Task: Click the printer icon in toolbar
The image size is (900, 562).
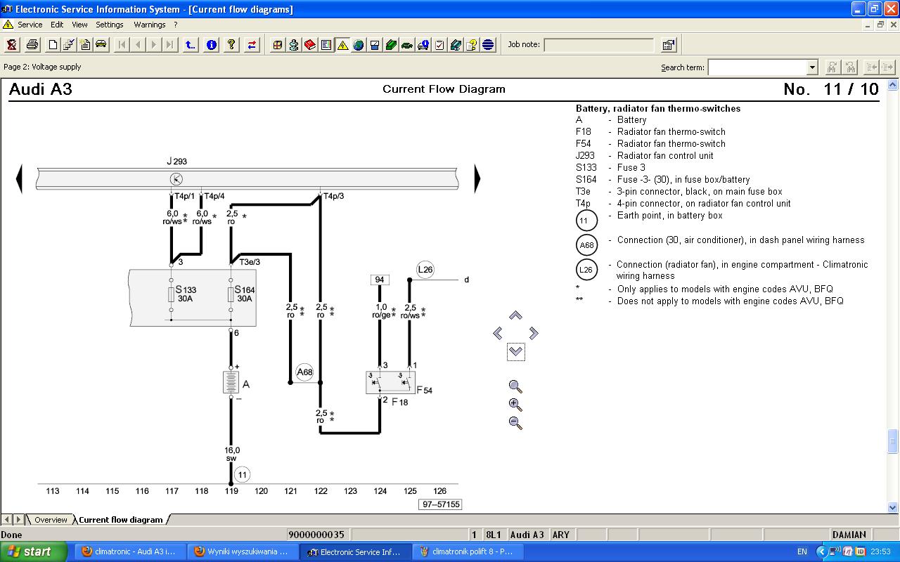Action: click(32, 45)
